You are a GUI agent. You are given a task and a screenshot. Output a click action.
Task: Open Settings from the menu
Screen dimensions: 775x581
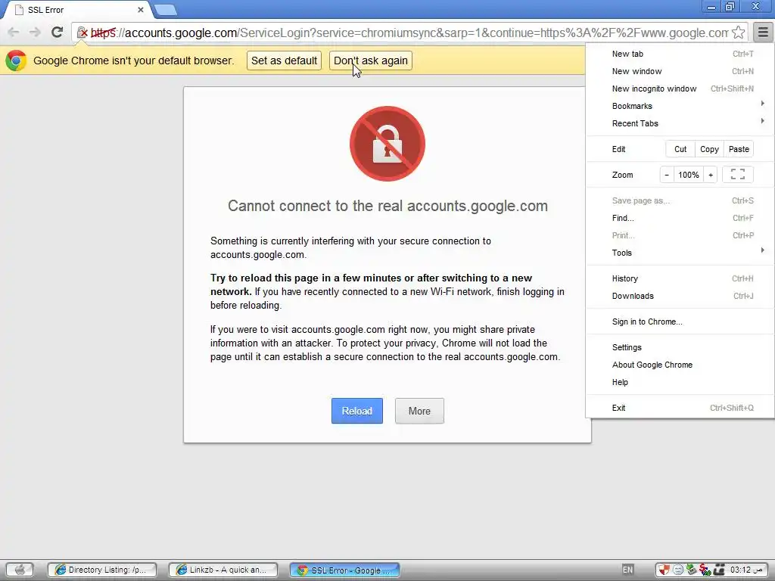click(680, 347)
